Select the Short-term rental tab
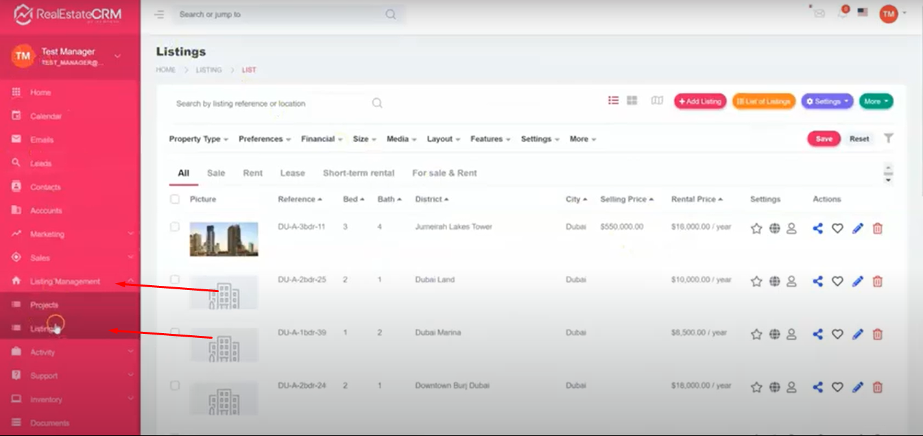 359,173
